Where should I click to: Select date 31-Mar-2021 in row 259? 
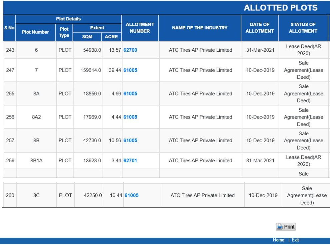260,161
